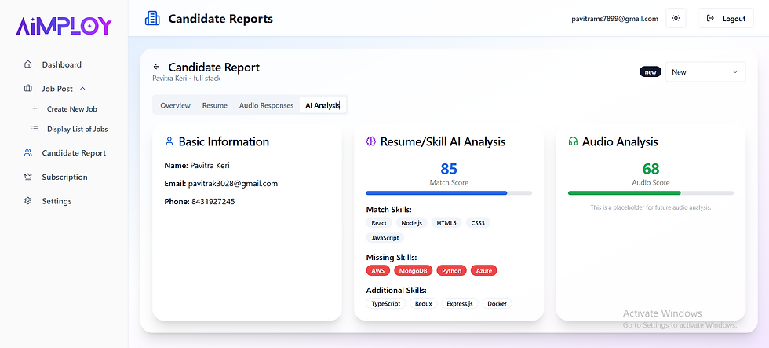Click the 'new' status badge

click(x=651, y=71)
